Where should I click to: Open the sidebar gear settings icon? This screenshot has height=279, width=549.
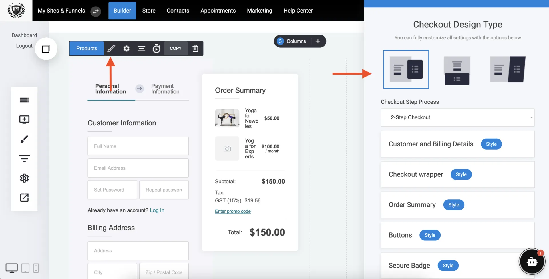[x=24, y=178]
